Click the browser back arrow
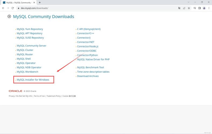 click(3, 8)
